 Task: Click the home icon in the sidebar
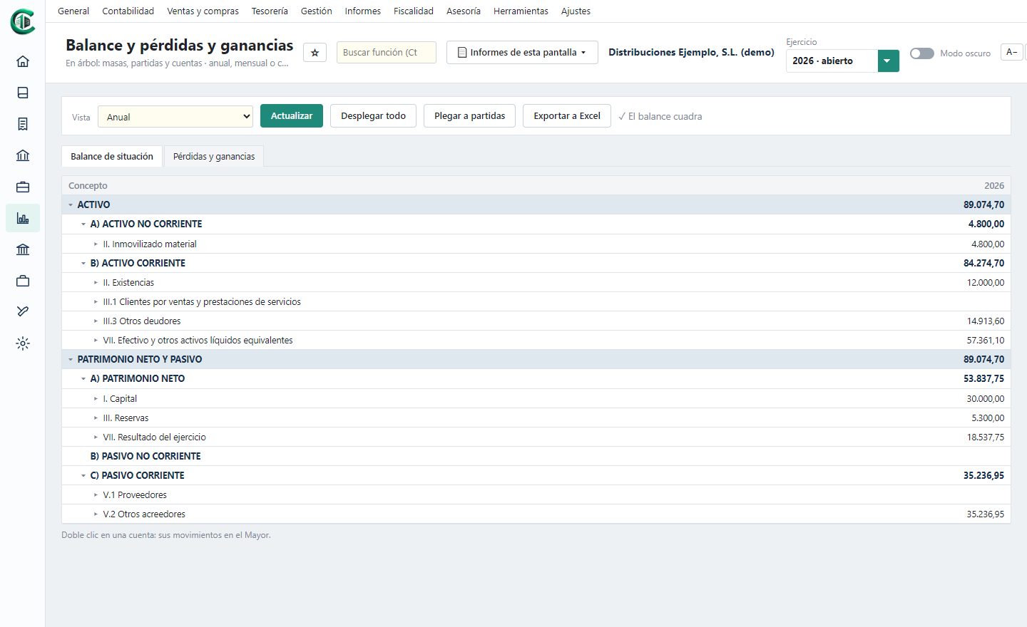[x=23, y=61]
